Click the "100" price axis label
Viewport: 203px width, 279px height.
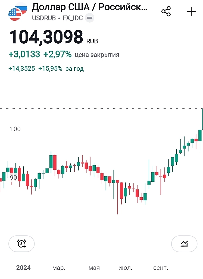pos(16,129)
